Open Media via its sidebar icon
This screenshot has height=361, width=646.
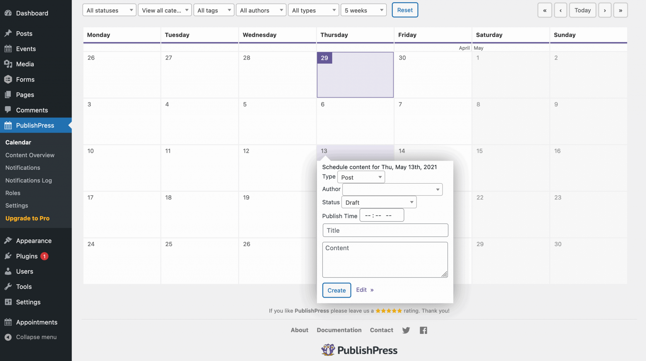click(8, 64)
